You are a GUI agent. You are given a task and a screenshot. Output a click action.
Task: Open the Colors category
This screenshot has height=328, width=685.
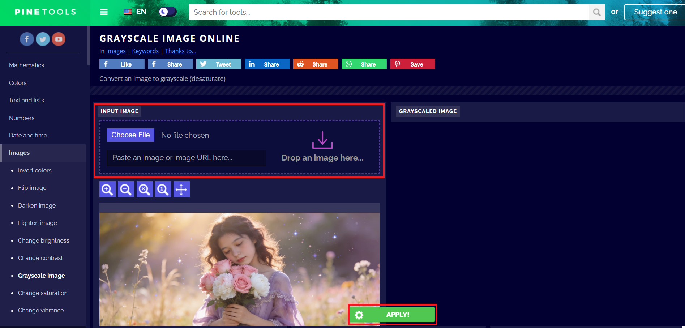coord(18,83)
